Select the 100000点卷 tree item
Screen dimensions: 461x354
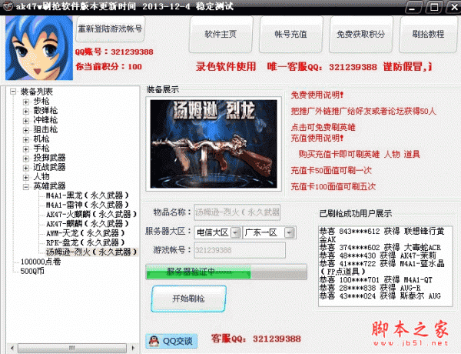click(x=41, y=262)
